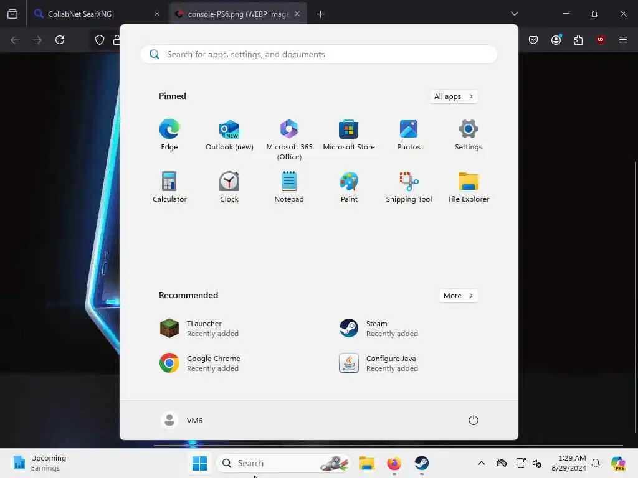
Task: Reload the current Firefox page
Action: coord(60,40)
